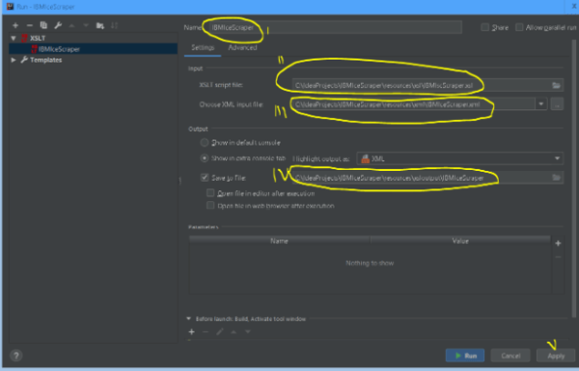579x371 pixels.
Task: Enable Allow parallel run checkbox
Action: coord(519,27)
